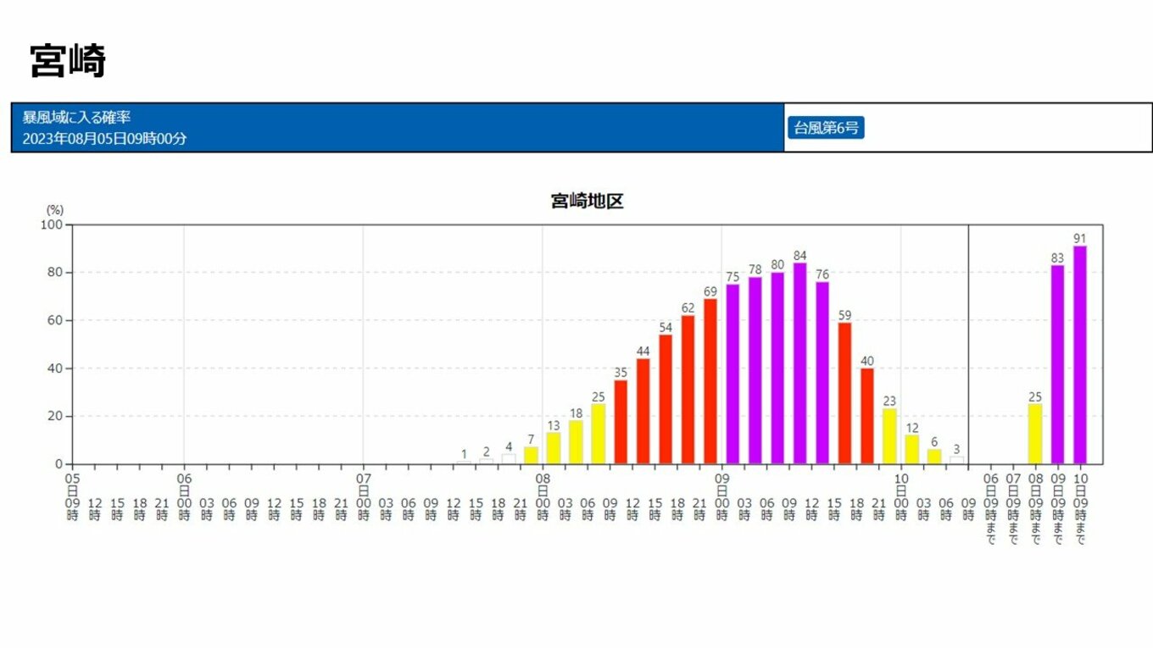This screenshot has width=1153, height=648.
Task: Click the 10日09時まで axis label
Action: pyautogui.click(x=1080, y=510)
